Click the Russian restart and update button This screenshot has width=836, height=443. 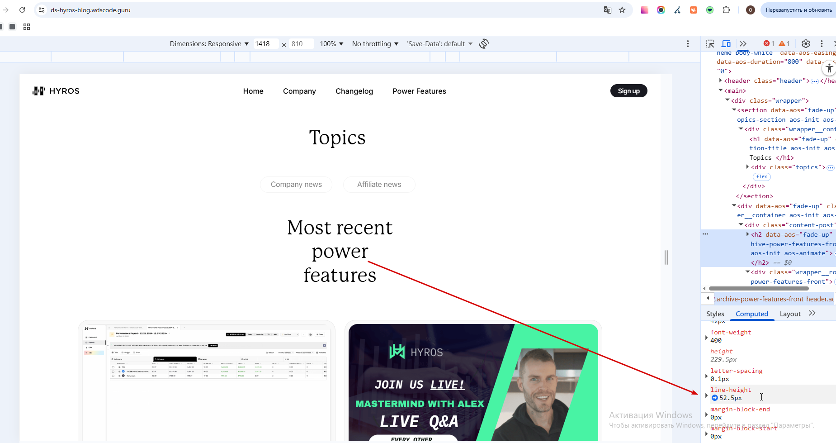(798, 10)
